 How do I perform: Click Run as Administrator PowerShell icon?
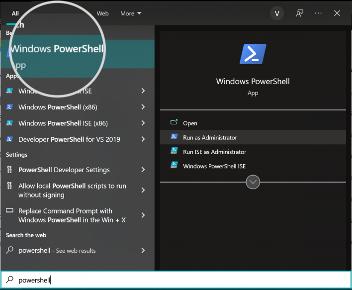(174, 136)
